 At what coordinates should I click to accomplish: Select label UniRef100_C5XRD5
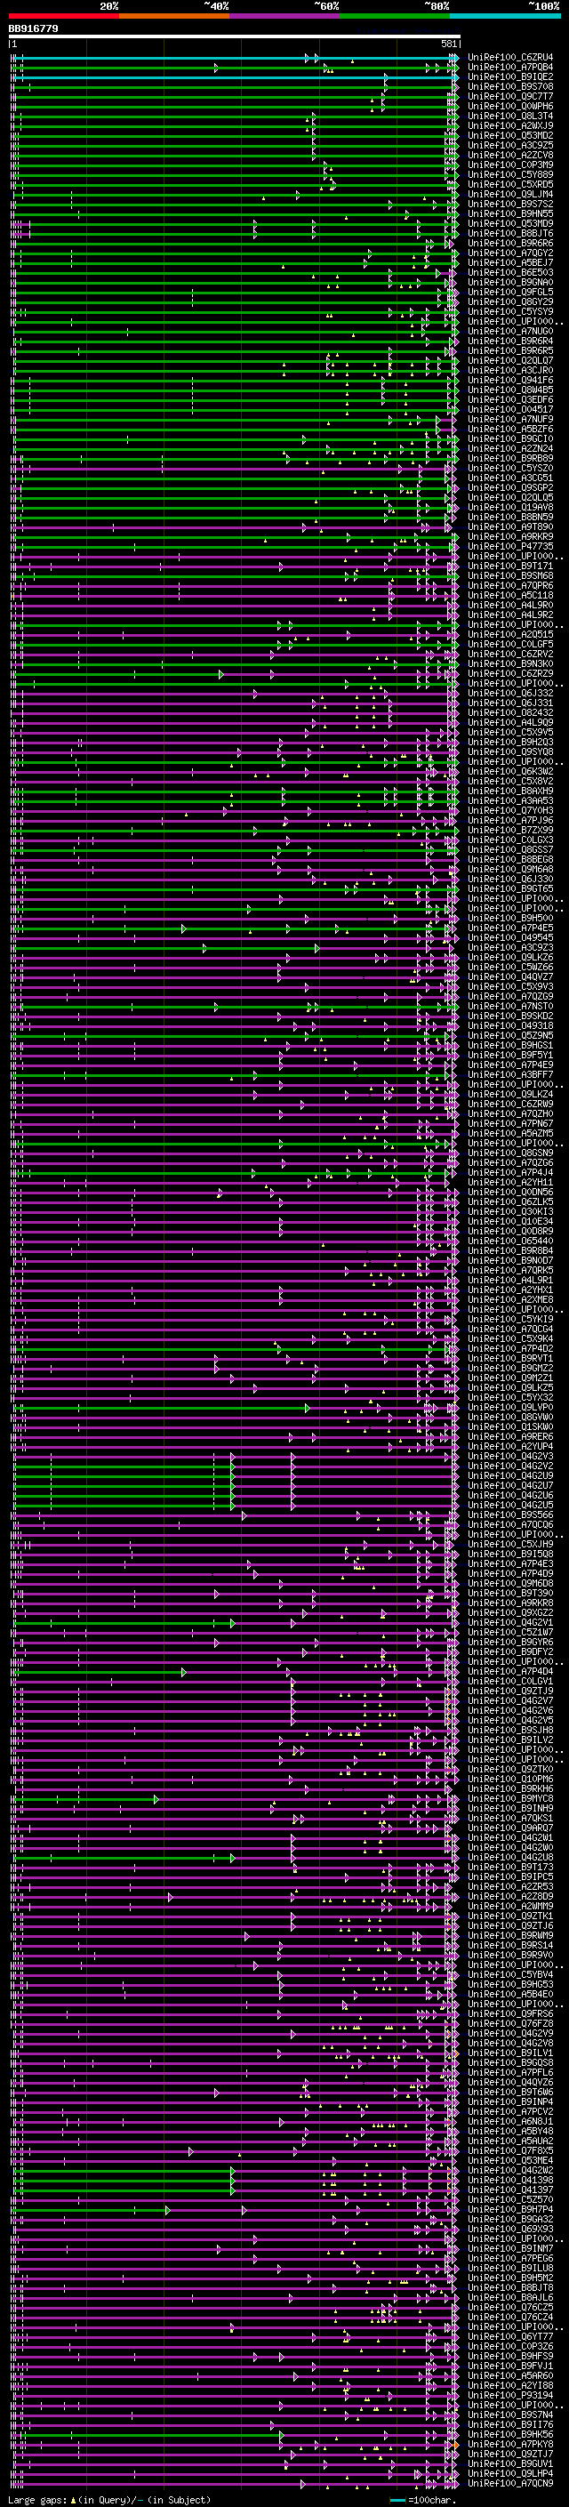pyautogui.click(x=510, y=184)
